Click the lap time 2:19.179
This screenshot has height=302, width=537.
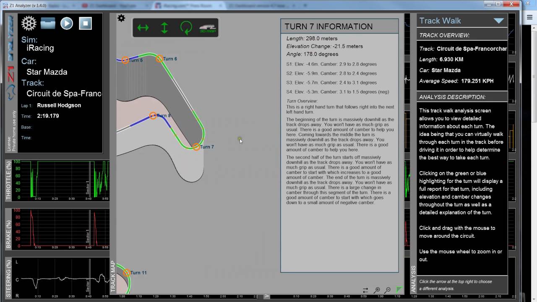click(x=48, y=116)
